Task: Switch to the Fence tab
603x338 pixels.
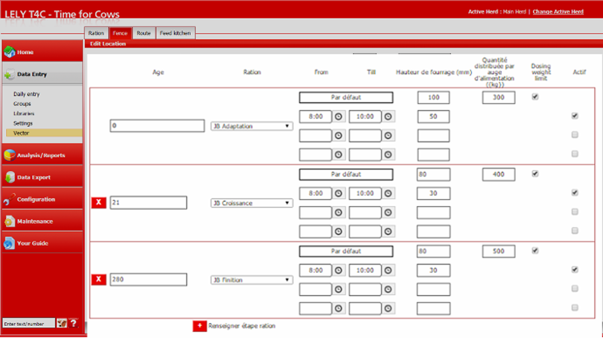Action: coord(120,33)
